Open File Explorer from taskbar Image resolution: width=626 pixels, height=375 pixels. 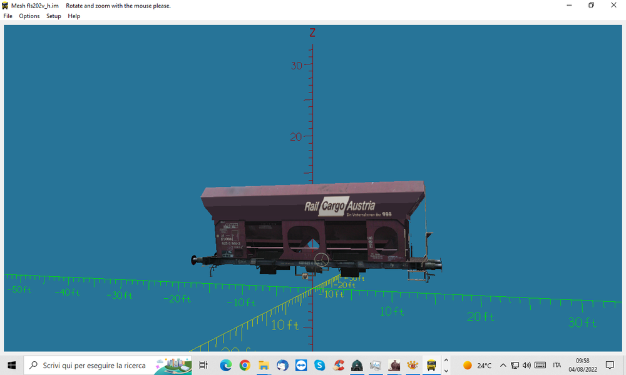tap(264, 365)
